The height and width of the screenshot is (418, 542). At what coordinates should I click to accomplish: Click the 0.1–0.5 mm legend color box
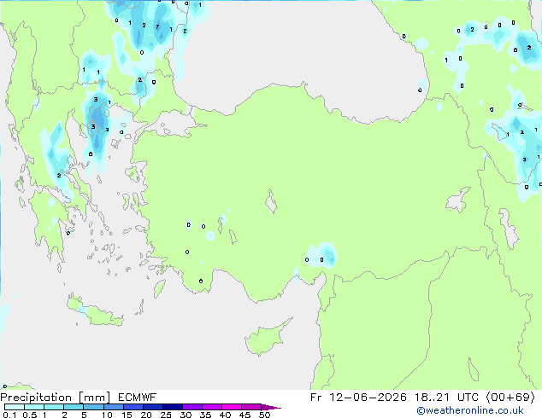(15, 407)
